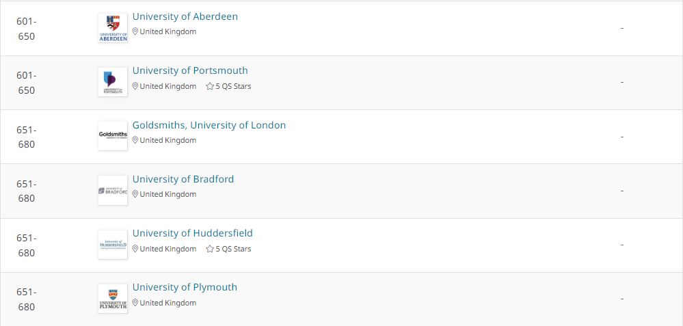Click Huddersfield's 5 QS Stars label

[233, 249]
